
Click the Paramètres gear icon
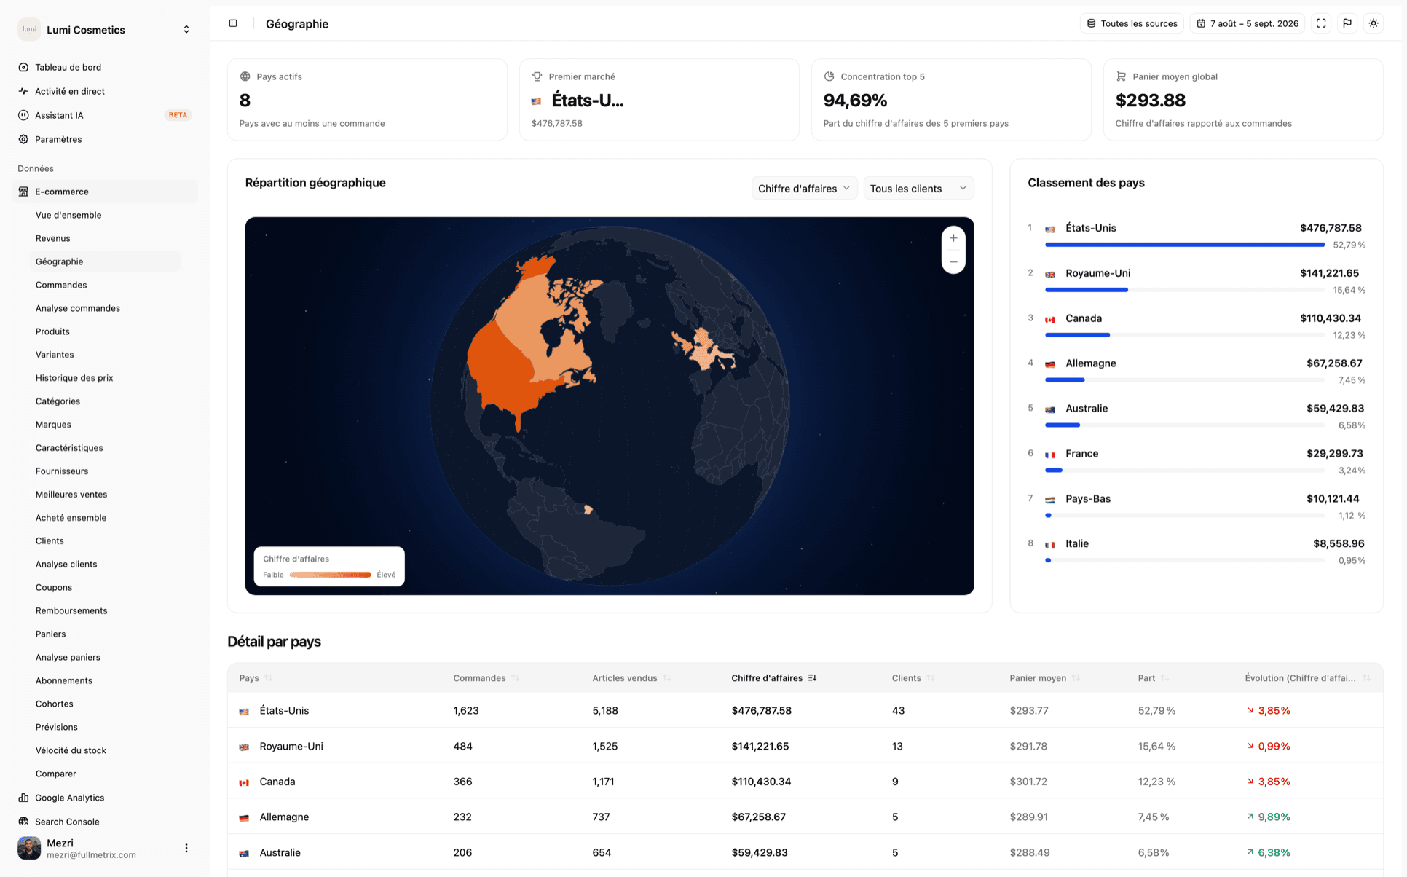tap(23, 139)
